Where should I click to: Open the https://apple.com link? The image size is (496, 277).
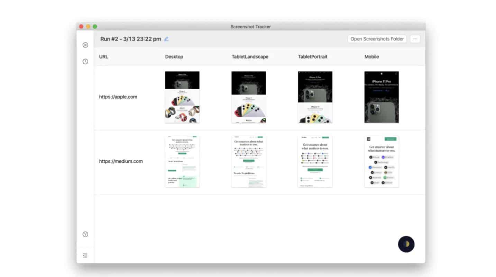click(x=118, y=97)
